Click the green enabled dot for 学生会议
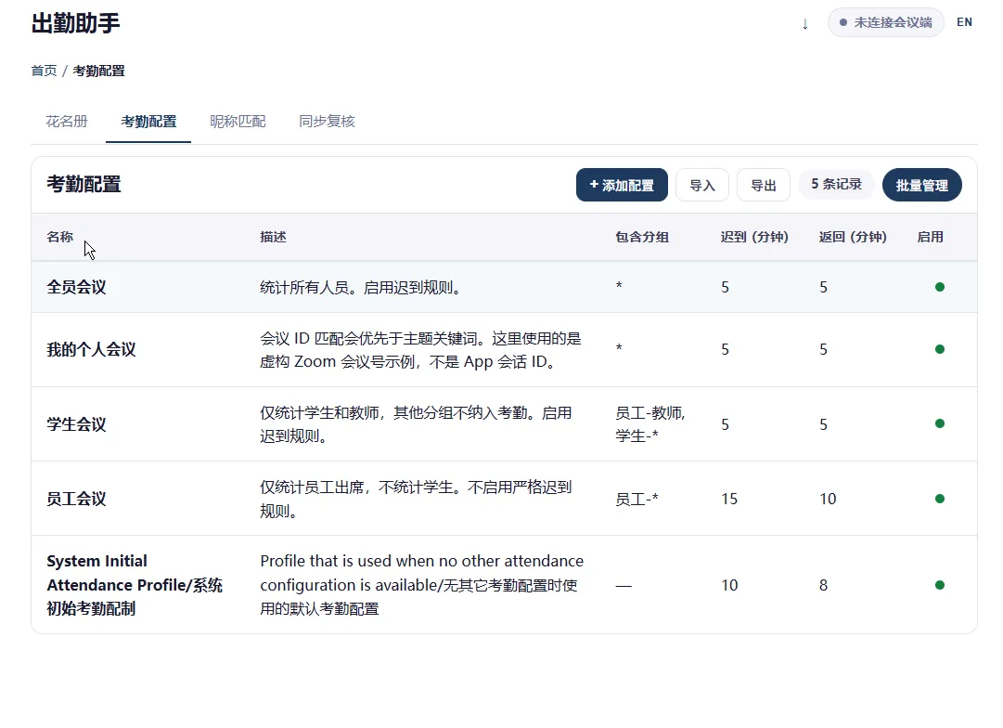 (940, 423)
